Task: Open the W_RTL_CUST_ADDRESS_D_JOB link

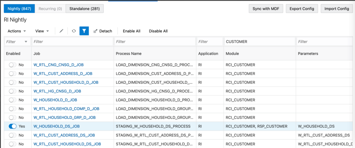Action: (x=63, y=74)
